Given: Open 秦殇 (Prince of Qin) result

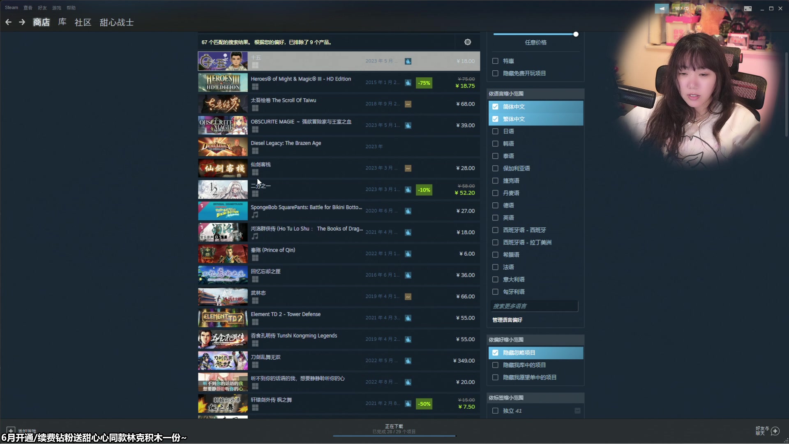Looking at the screenshot, I should (339, 254).
